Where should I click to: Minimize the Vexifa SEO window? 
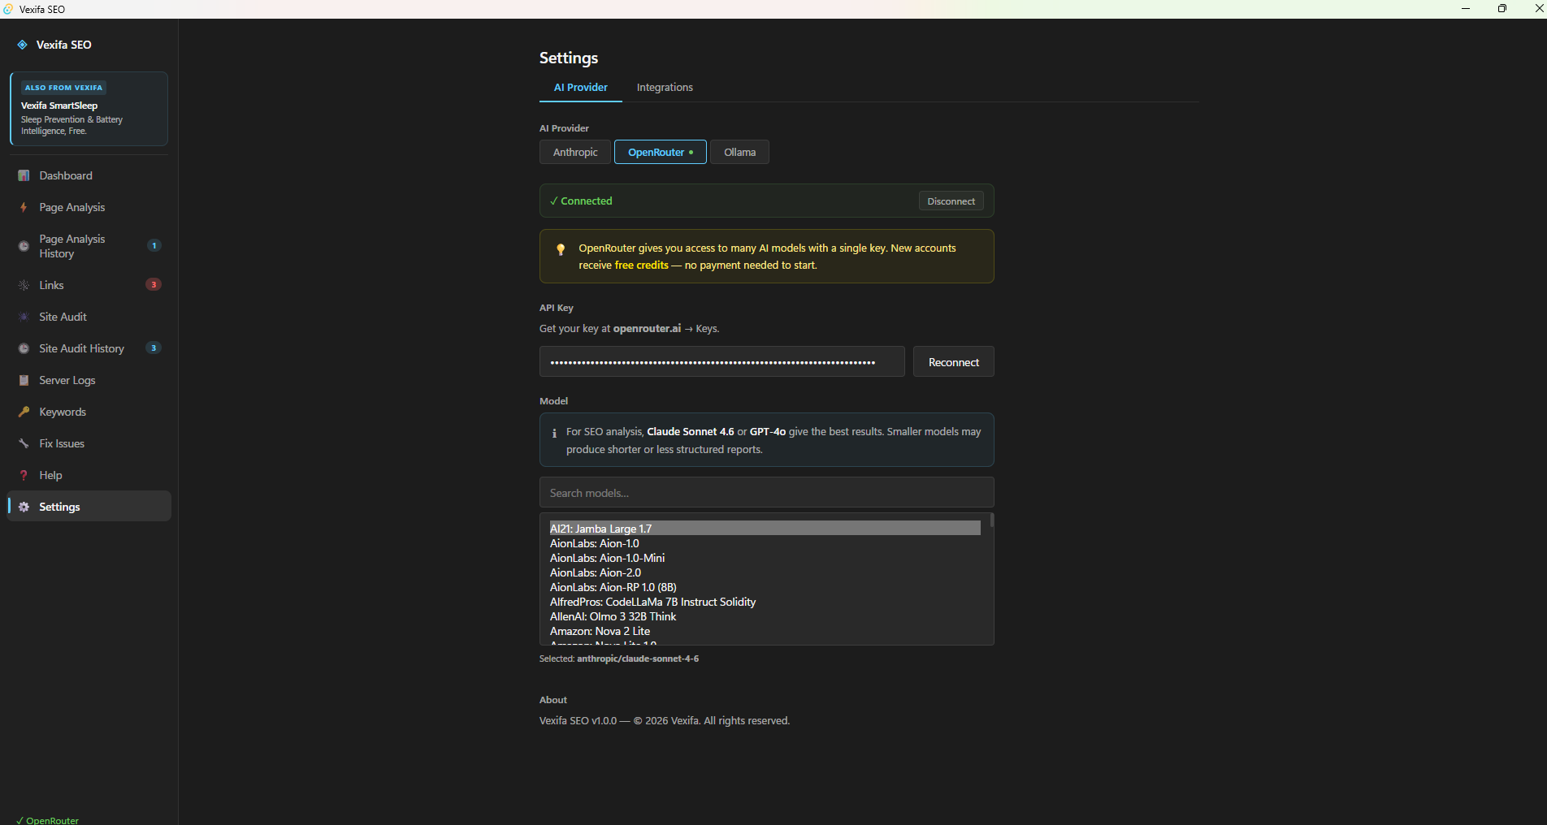point(1466,9)
